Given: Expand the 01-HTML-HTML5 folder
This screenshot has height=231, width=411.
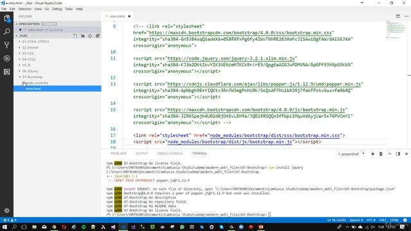Looking at the screenshot, I should click(20, 41).
